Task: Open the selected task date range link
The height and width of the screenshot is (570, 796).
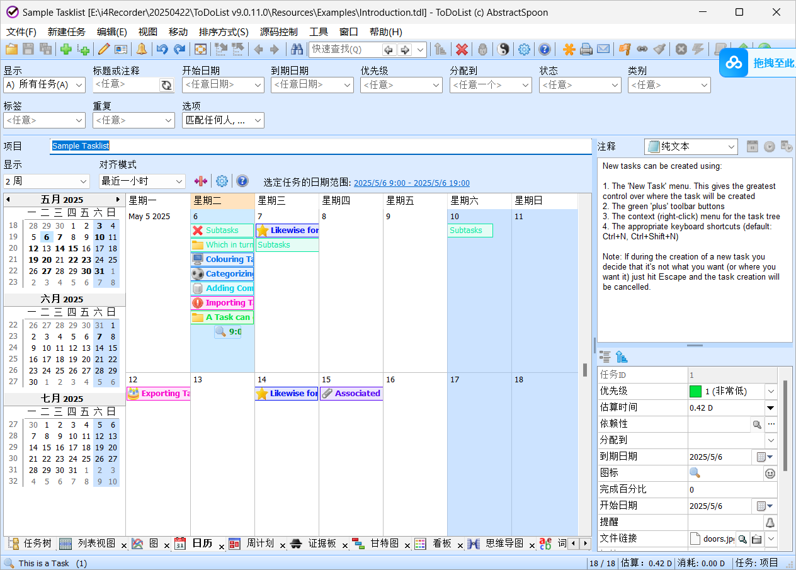Action: [x=412, y=183]
